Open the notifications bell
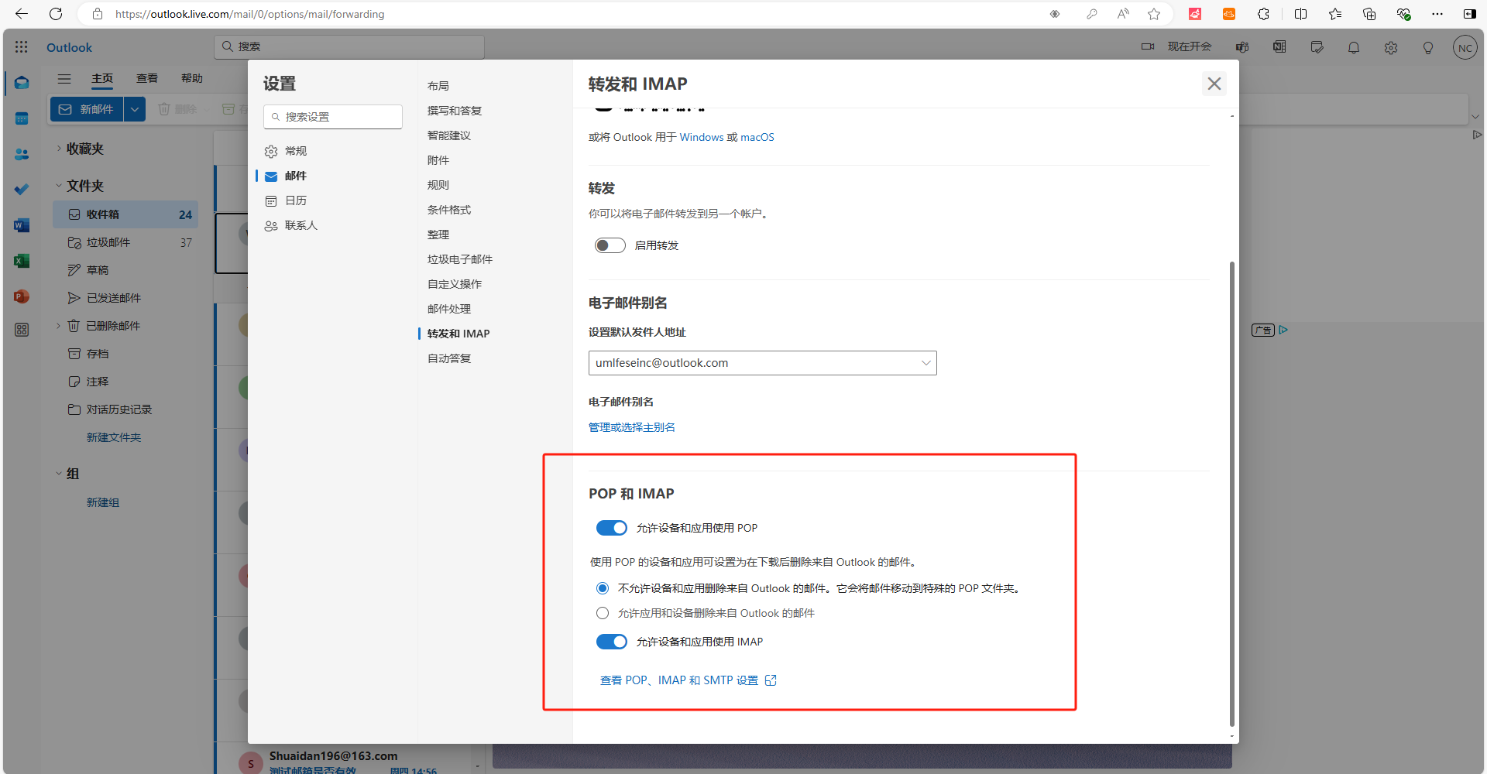1487x774 pixels. coord(1354,47)
